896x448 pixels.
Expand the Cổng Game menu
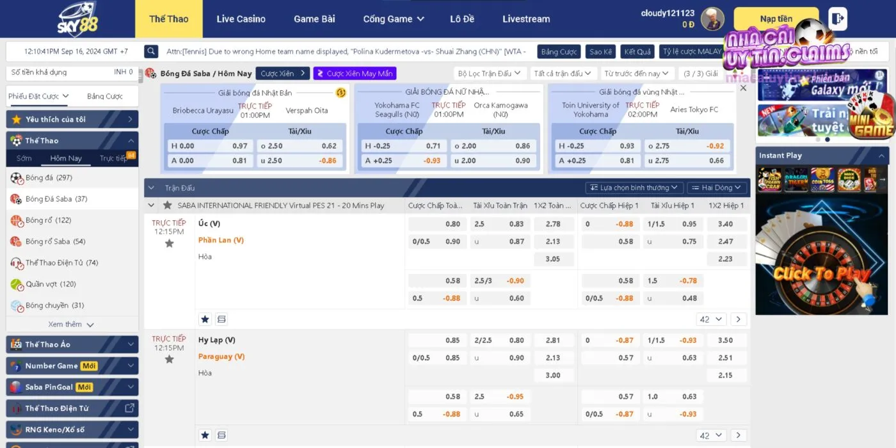(x=393, y=19)
